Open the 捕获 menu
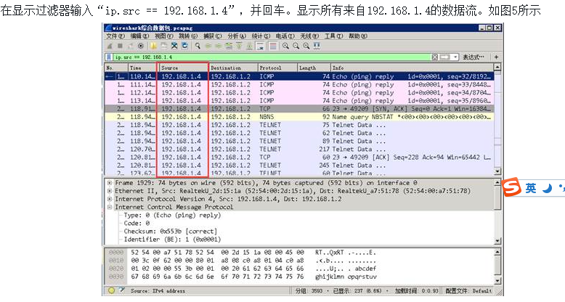The height and width of the screenshot is (302, 565). tap(212, 36)
